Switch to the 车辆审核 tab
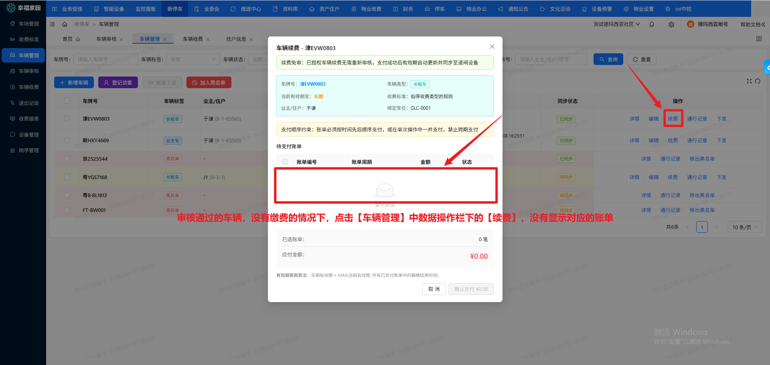The width and height of the screenshot is (770, 365). tap(107, 39)
